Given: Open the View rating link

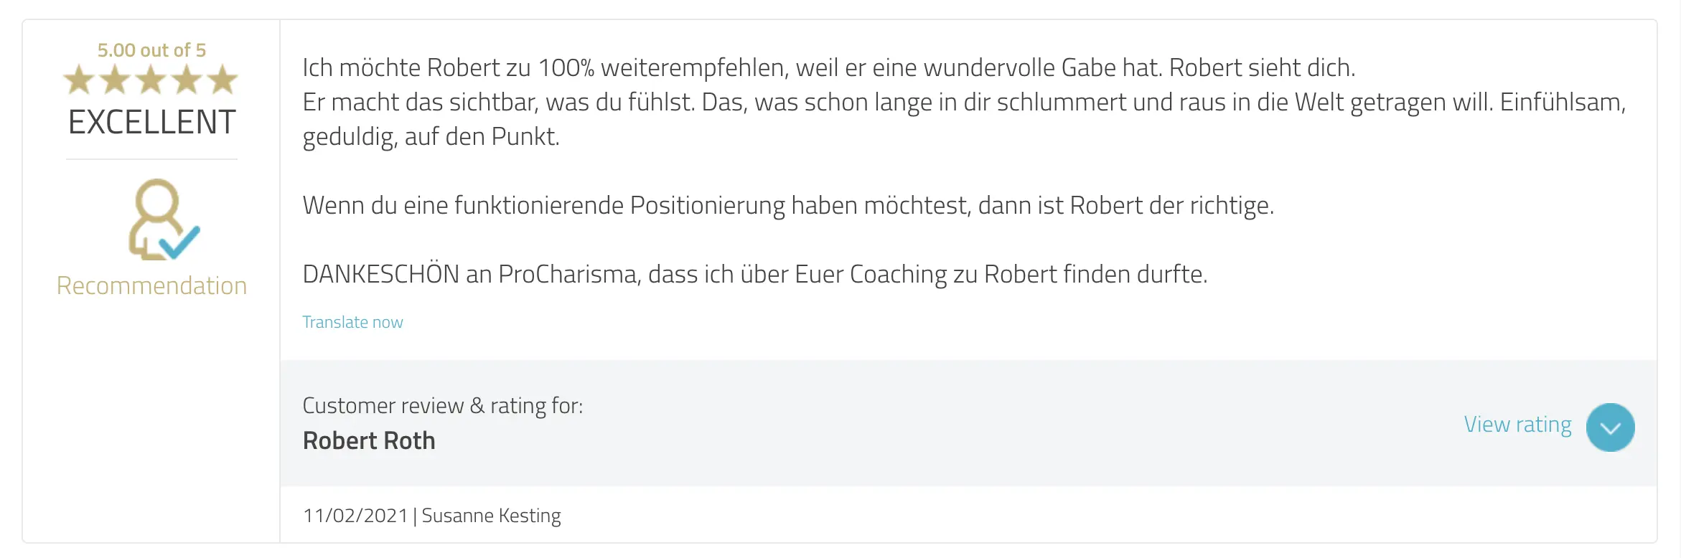Looking at the screenshot, I should [x=1517, y=425].
